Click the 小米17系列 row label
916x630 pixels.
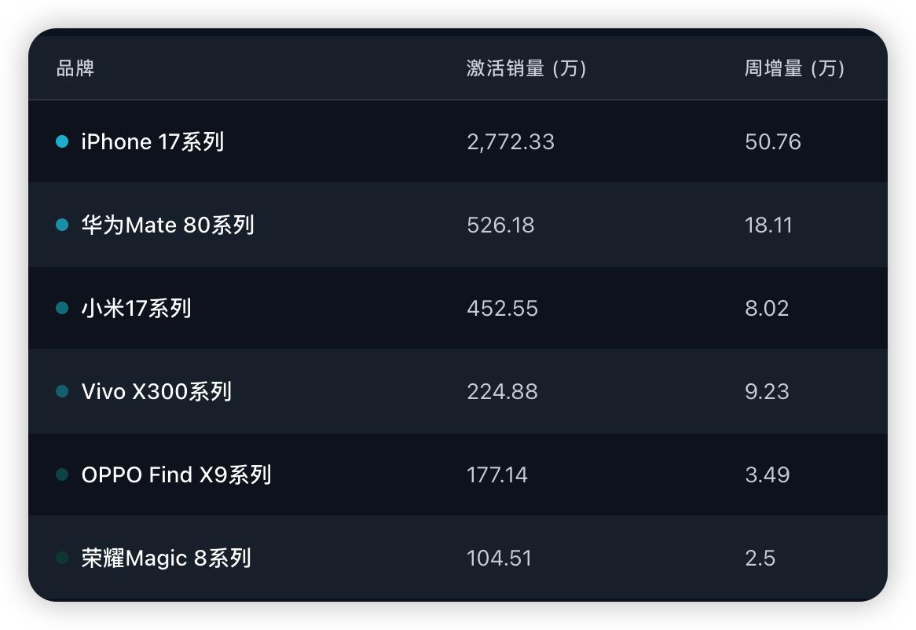tap(136, 309)
